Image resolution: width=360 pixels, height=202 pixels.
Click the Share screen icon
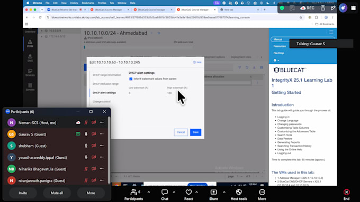pyautogui.click(x=213, y=192)
